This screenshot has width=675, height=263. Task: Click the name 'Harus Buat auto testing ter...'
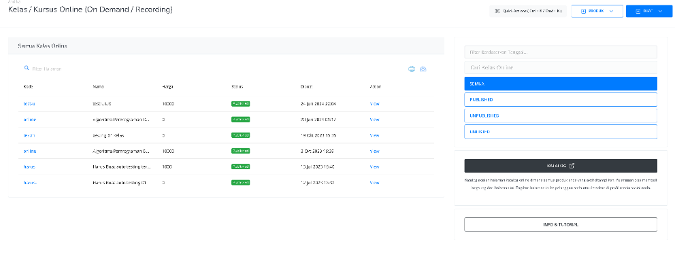[x=121, y=166]
